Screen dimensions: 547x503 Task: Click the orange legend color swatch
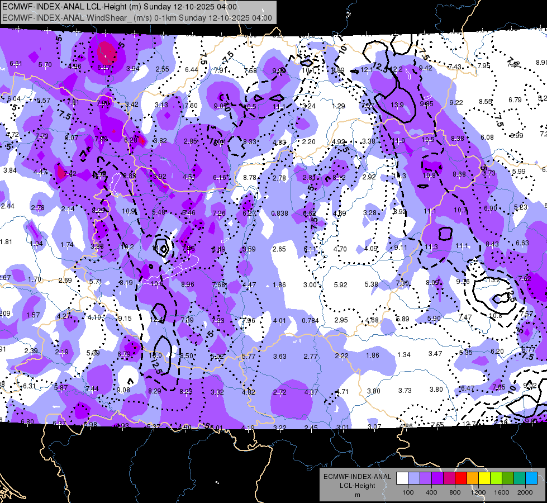[x=473, y=478]
